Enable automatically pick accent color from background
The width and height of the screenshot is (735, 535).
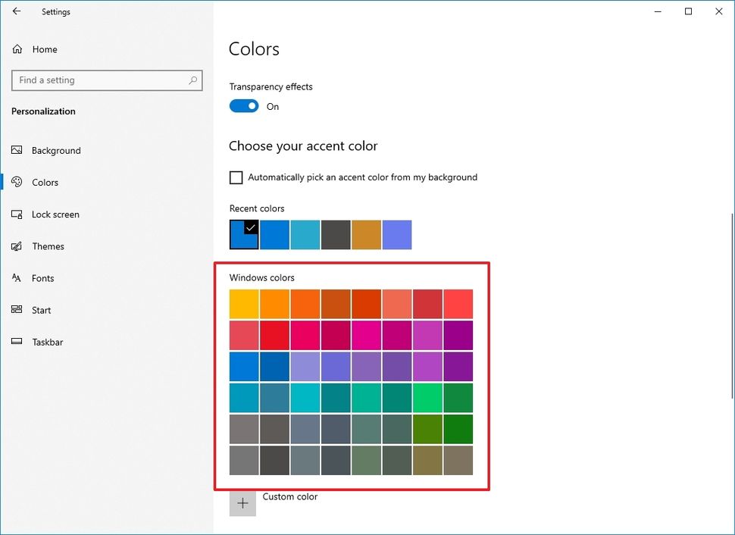point(236,177)
